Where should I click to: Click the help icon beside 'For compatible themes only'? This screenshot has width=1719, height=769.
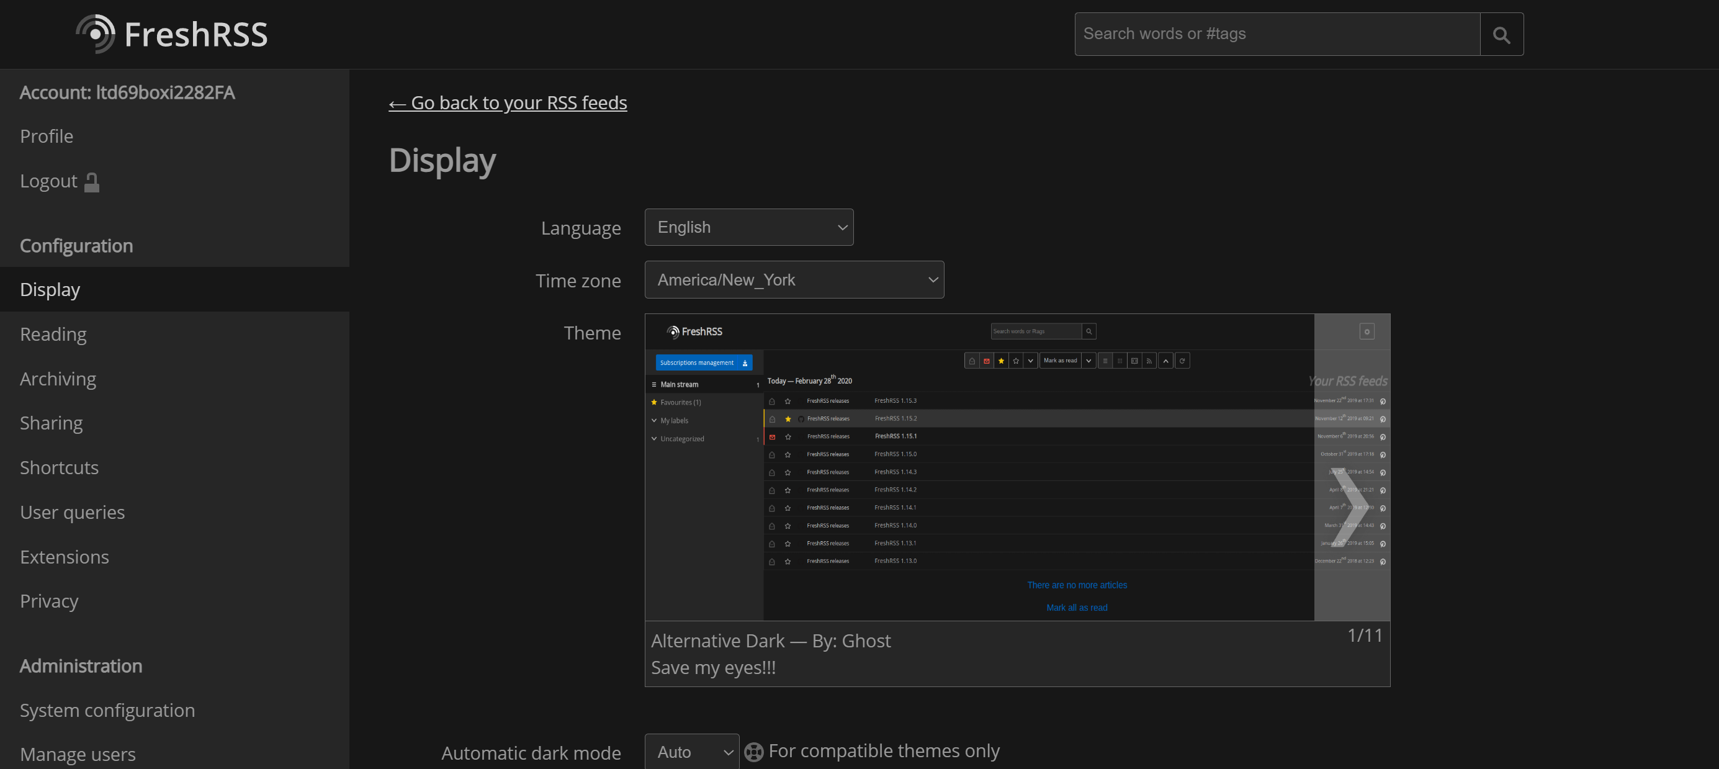pos(753,752)
